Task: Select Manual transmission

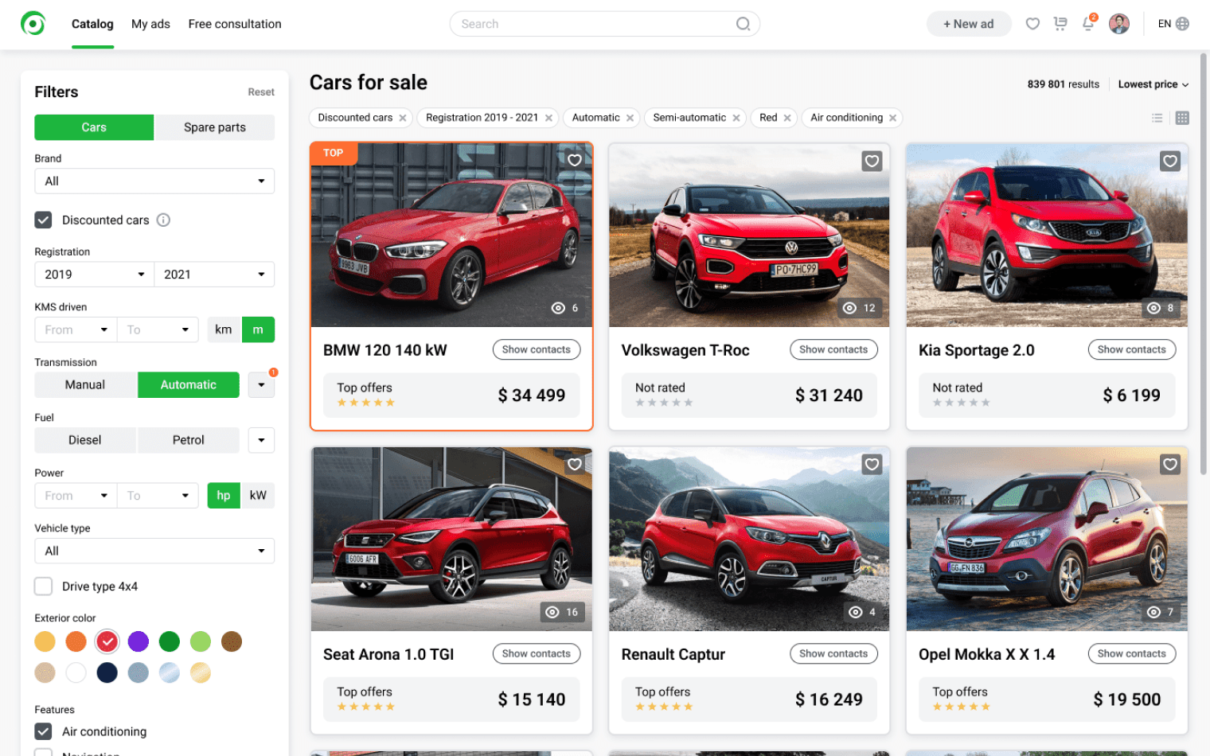Action: [x=85, y=384]
